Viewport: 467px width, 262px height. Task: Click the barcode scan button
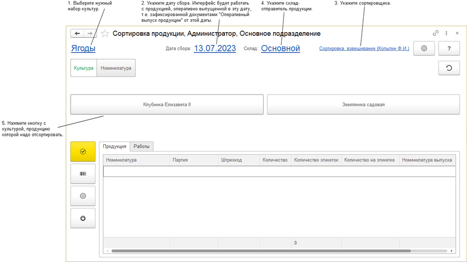83,174
